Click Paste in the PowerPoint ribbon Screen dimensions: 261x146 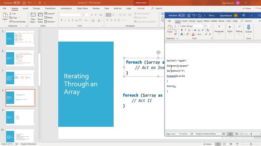[5, 17]
